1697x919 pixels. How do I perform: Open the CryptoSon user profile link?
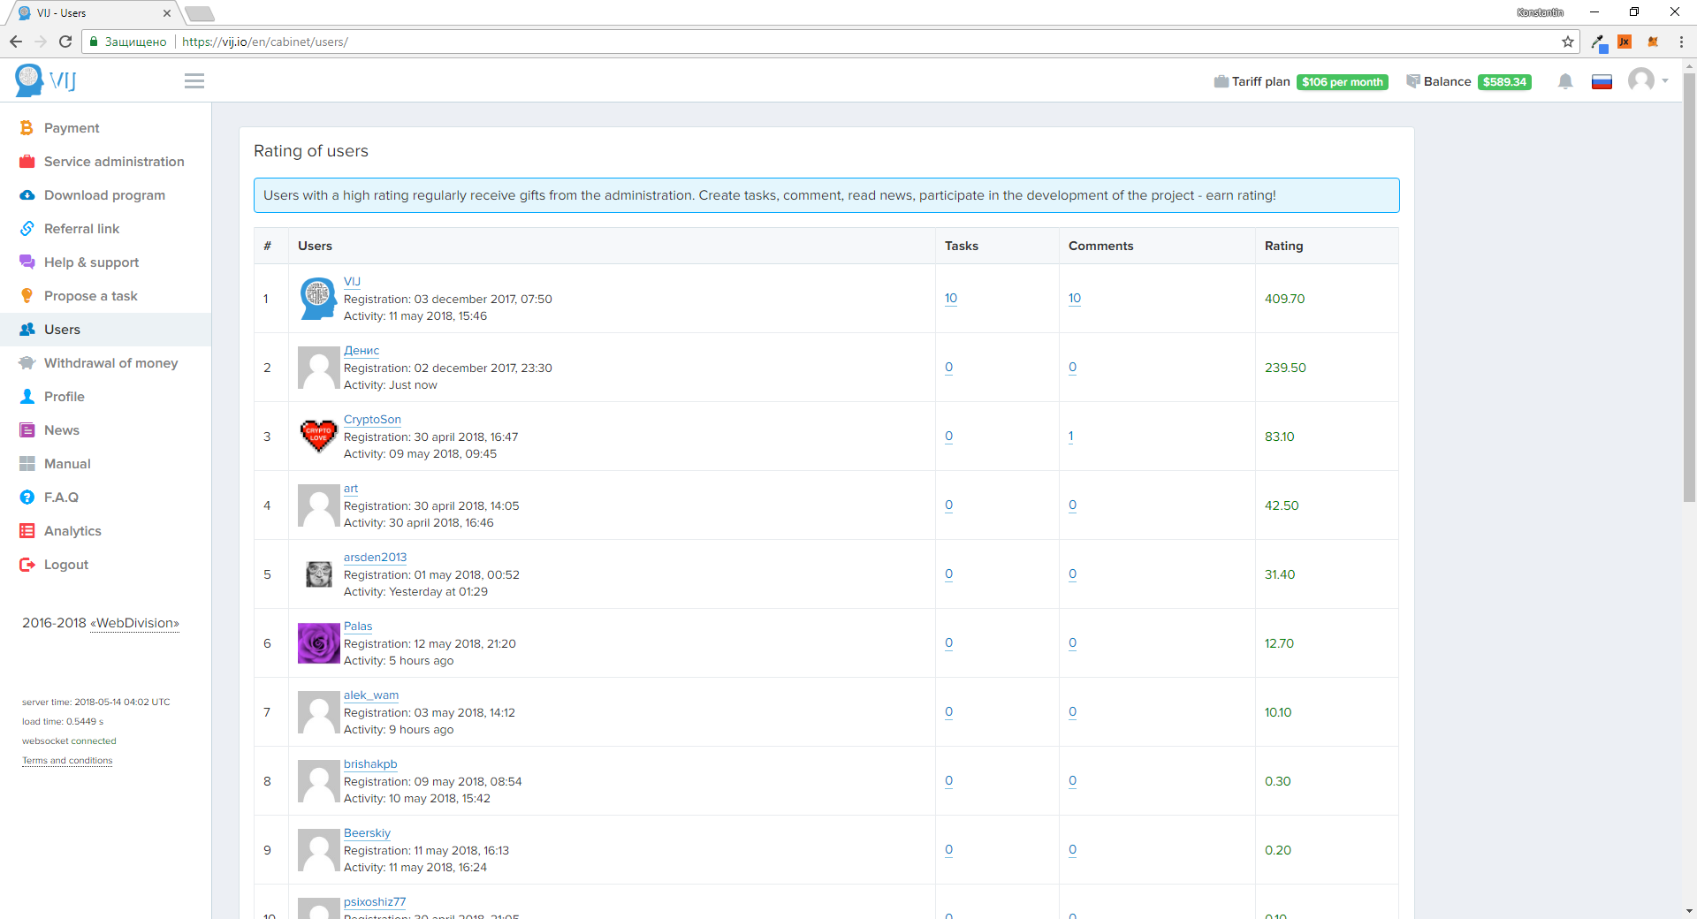[x=372, y=420]
